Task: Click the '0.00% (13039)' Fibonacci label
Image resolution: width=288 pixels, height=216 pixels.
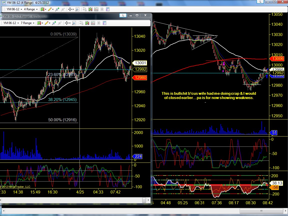Action: pos(63,34)
